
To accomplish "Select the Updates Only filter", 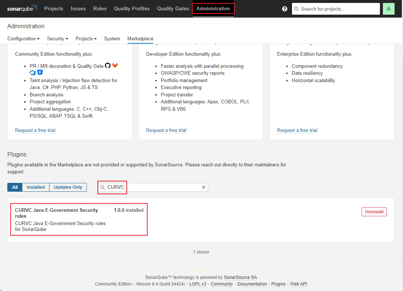I will [68, 187].
